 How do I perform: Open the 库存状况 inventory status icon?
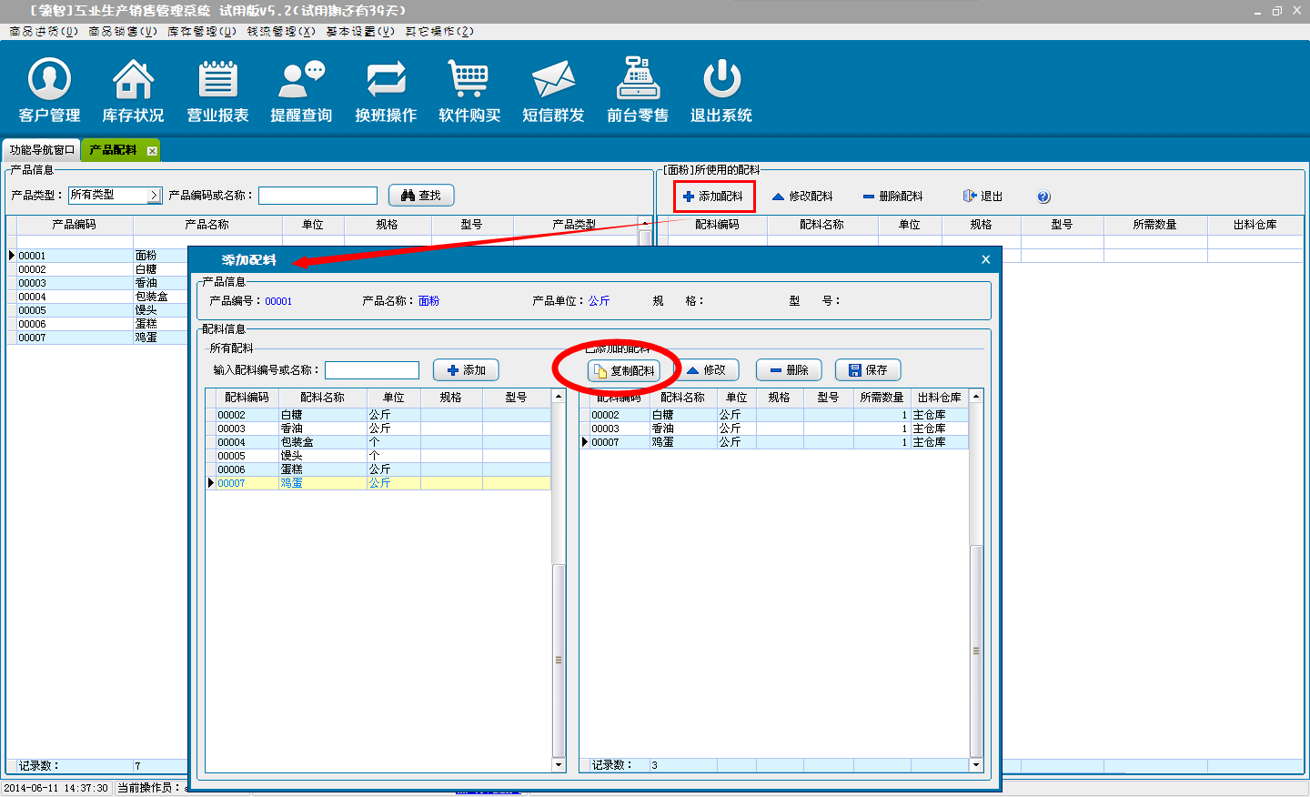tap(133, 80)
